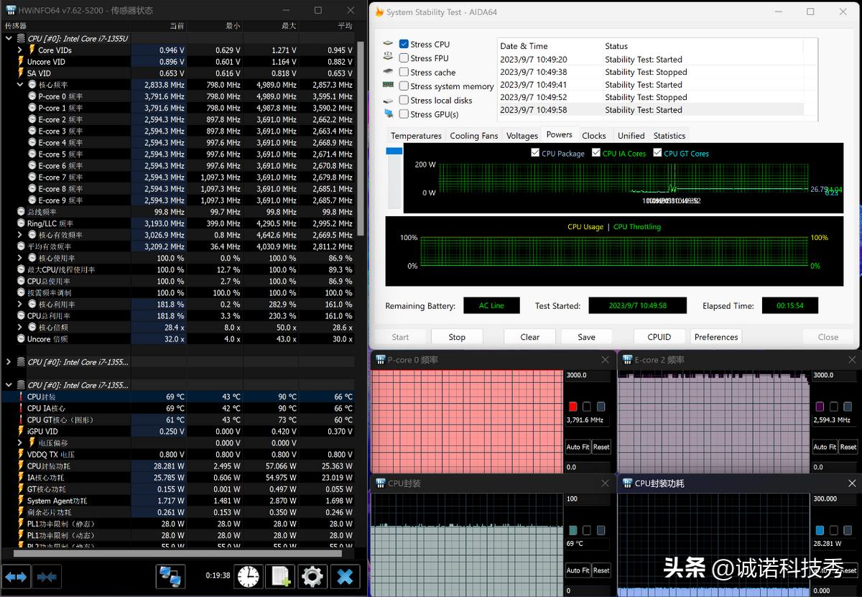Open the HWiNFO network computers icon
The width and height of the screenshot is (862, 597).
point(171,576)
